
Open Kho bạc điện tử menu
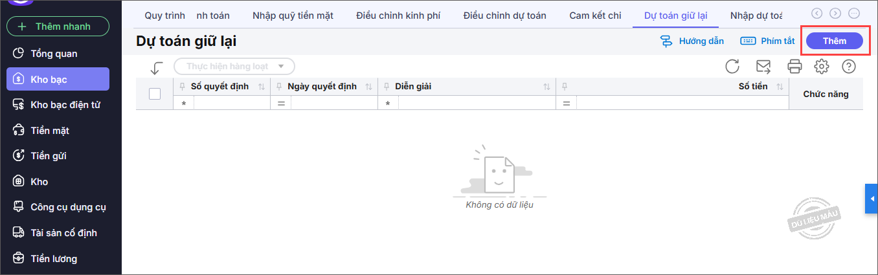click(65, 105)
